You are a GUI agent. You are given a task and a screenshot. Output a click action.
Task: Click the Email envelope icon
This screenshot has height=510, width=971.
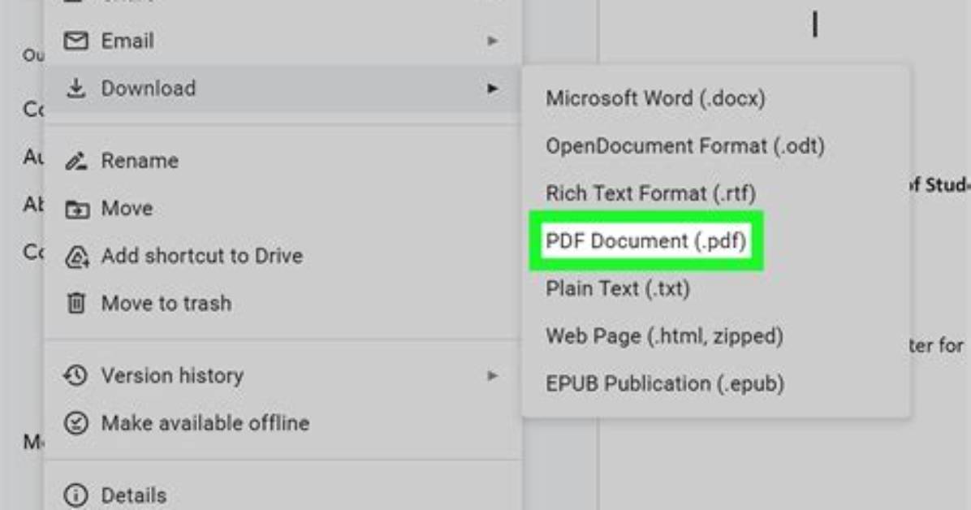pos(76,41)
